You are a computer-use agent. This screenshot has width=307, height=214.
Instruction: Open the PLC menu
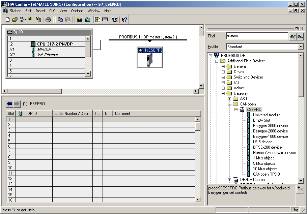tap(52, 11)
